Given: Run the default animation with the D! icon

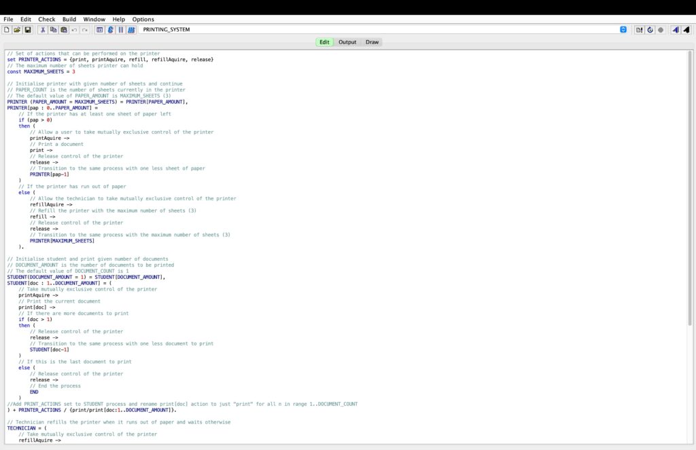Looking at the screenshot, I should tap(639, 30).
